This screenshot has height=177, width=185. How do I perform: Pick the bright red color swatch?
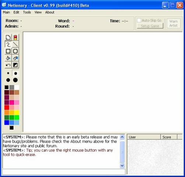tap(7, 107)
